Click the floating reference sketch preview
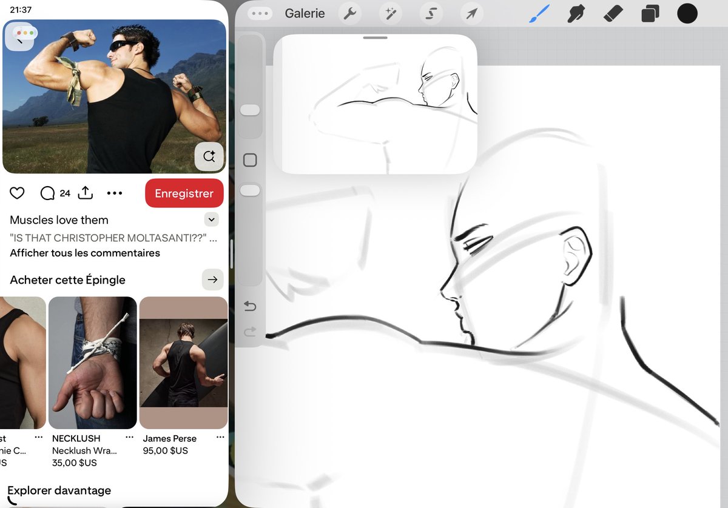Viewport: 728px width, 508px height. click(376, 104)
